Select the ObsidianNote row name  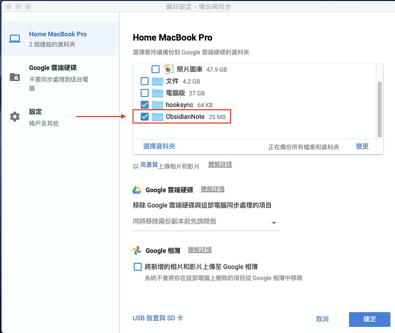185,116
